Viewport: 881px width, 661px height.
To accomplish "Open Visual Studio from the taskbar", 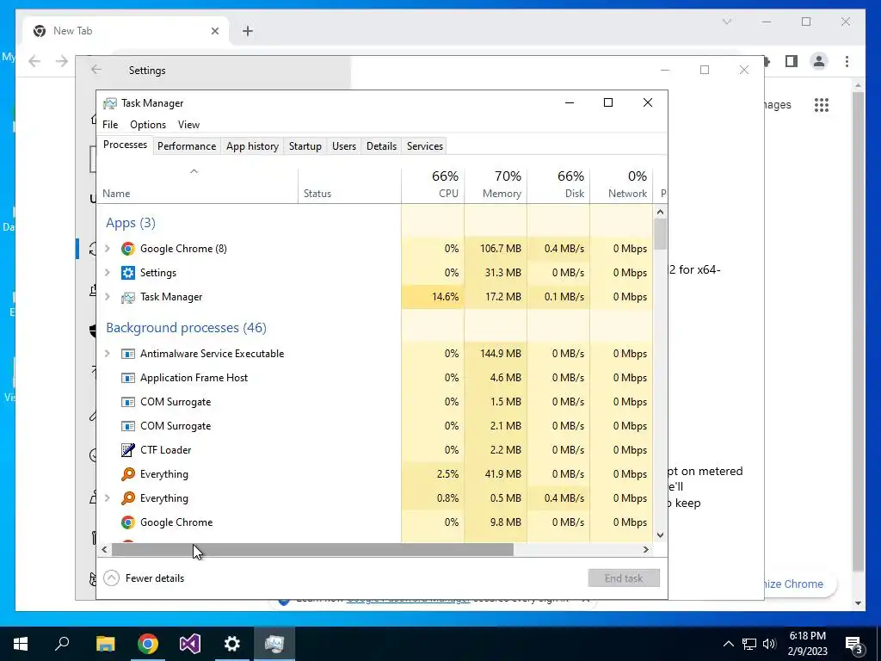I will tap(190, 644).
